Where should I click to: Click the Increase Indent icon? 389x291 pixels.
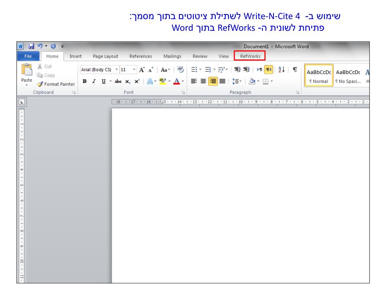[x=246, y=70]
